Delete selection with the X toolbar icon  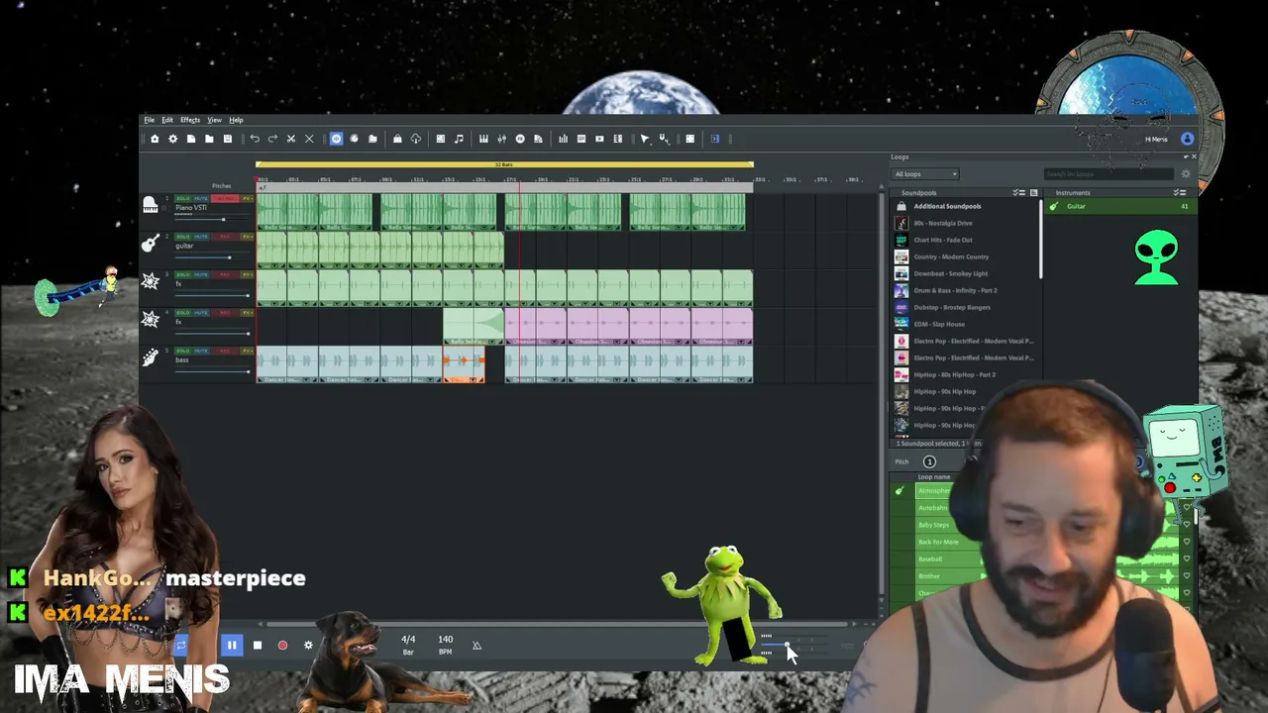click(309, 139)
